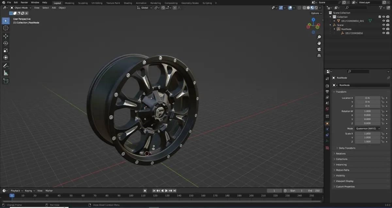
Task: Open the Object Constraints properties tab
Action: (327, 135)
